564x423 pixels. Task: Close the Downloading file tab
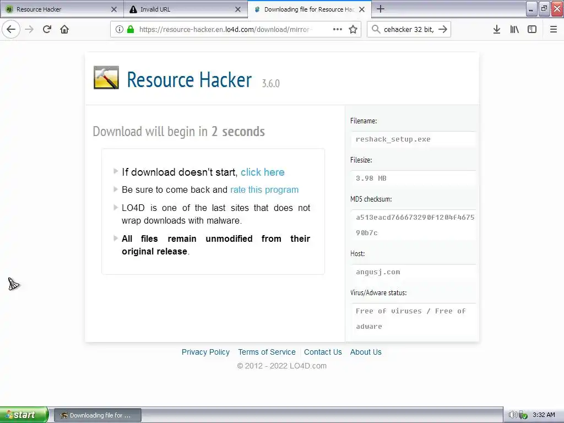[362, 9]
